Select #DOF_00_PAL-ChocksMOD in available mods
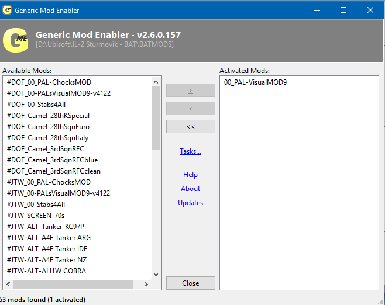 (49, 82)
